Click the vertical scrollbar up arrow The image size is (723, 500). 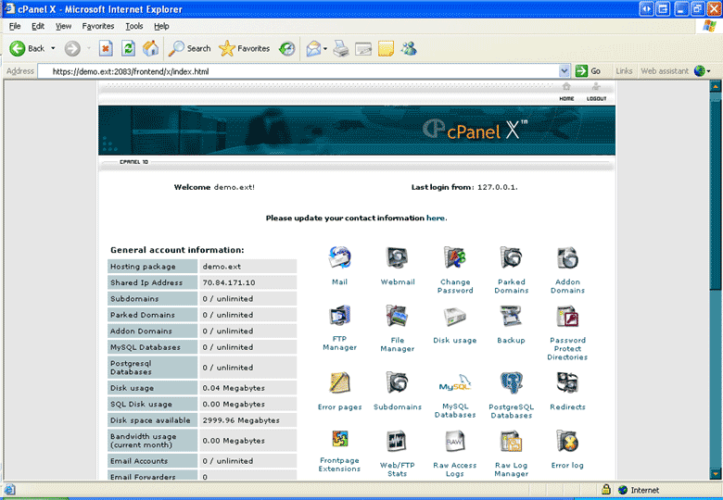point(716,86)
